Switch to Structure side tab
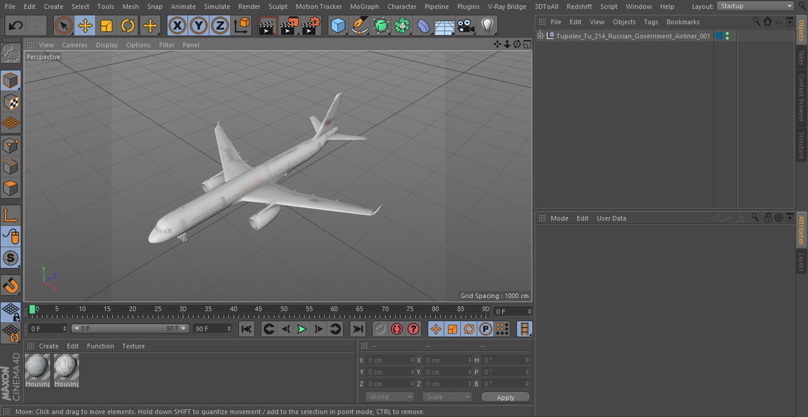This screenshot has height=417, width=808. click(801, 145)
